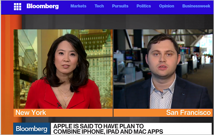The width and height of the screenshot is (214, 135).
Task: Click the San Francisco reporter video feed
Action: 163,69
